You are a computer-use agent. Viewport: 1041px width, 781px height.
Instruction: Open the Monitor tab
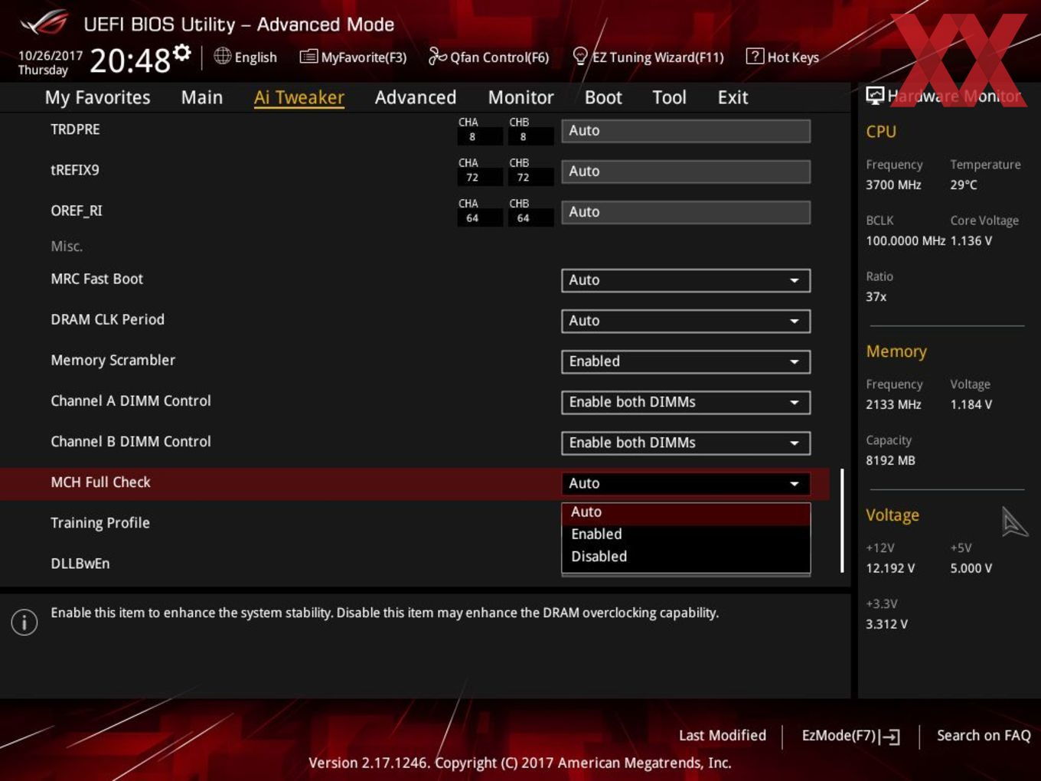521,97
